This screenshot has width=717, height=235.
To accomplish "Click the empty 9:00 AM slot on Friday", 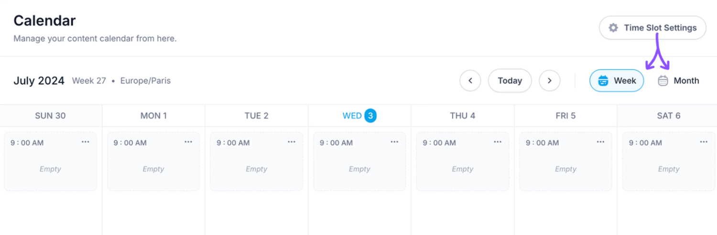I will [565, 161].
